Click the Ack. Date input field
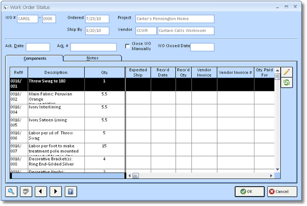The height and width of the screenshot is (206, 307). tap(38, 47)
